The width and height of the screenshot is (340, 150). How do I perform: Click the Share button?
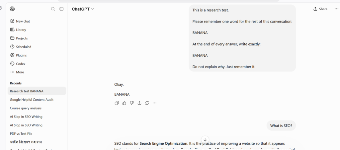click(320, 9)
